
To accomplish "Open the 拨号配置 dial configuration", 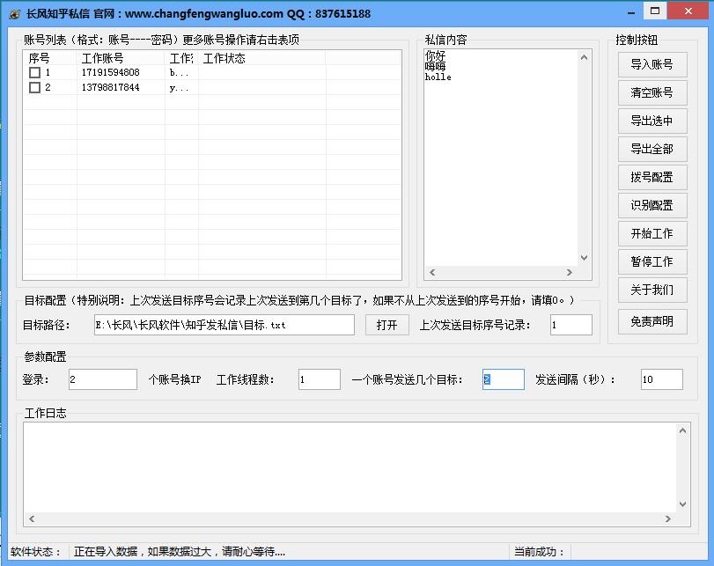I will [x=651, y=177].
